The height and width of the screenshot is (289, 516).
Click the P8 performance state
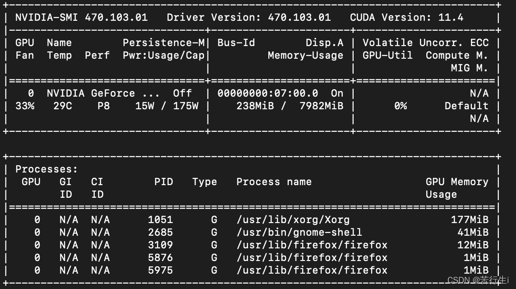point(104,106)
